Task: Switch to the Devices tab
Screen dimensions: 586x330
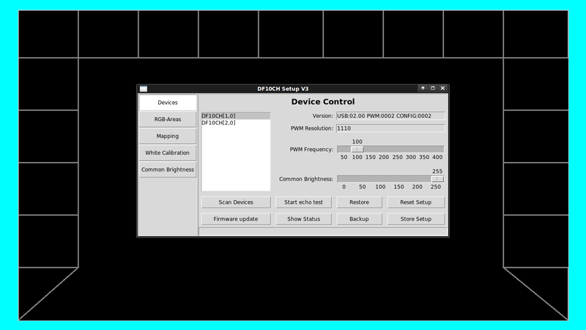Action: (168, 103)
